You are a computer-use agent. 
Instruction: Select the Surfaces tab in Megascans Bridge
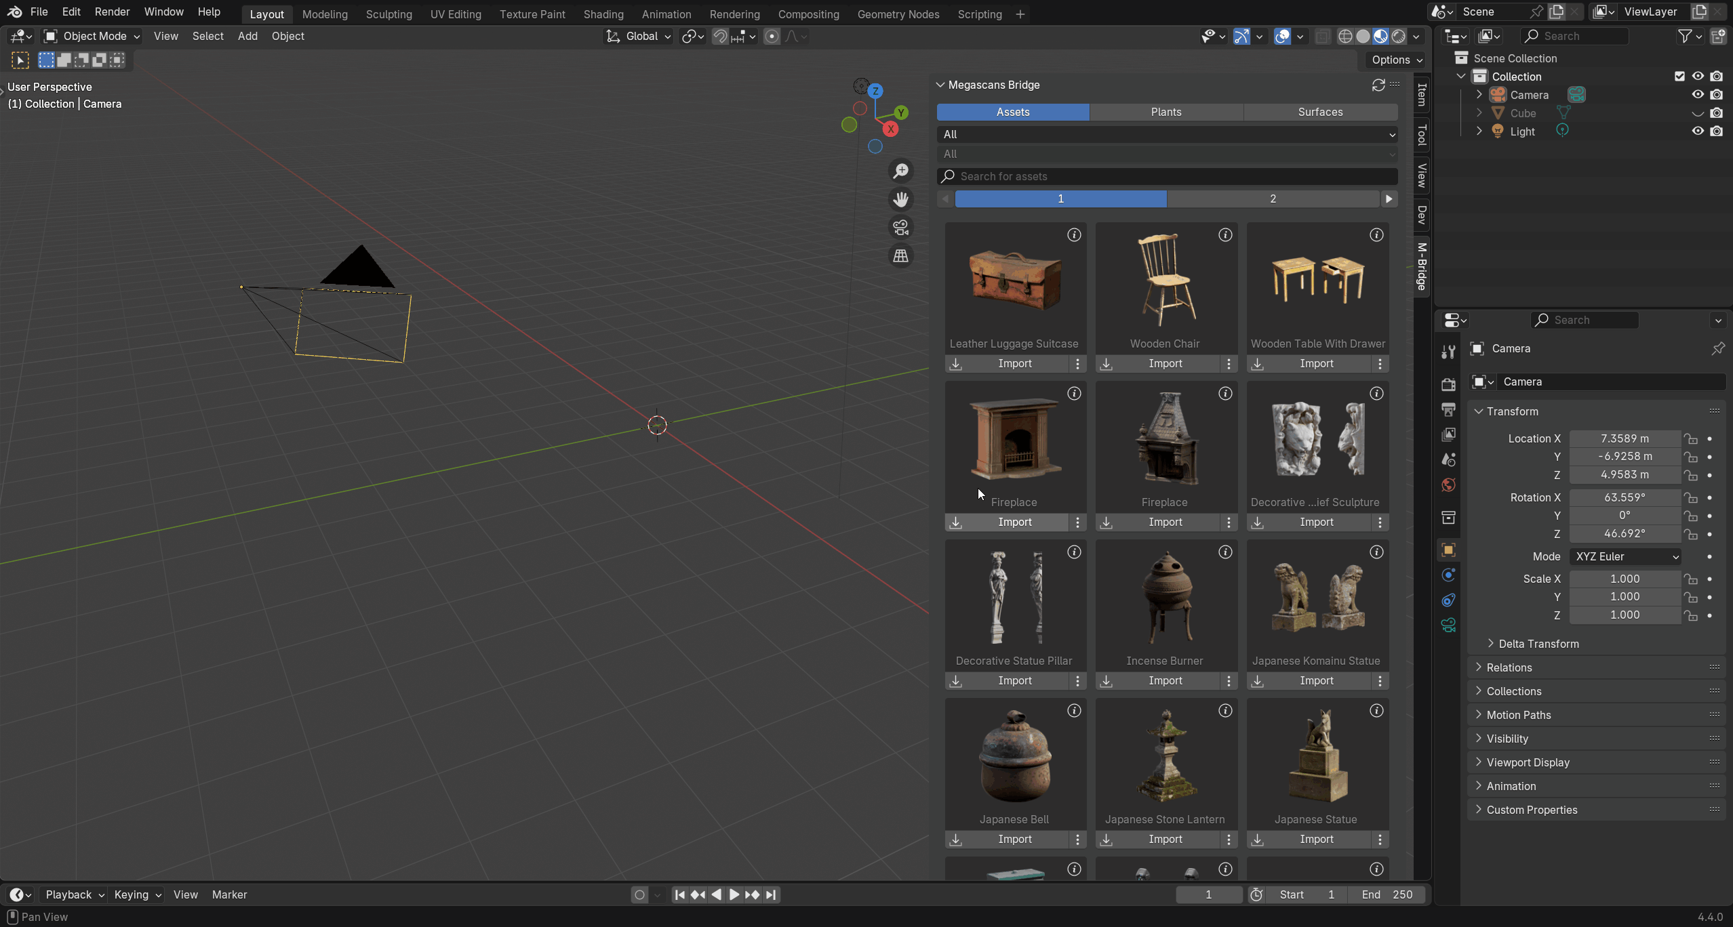pos(1320,112)
